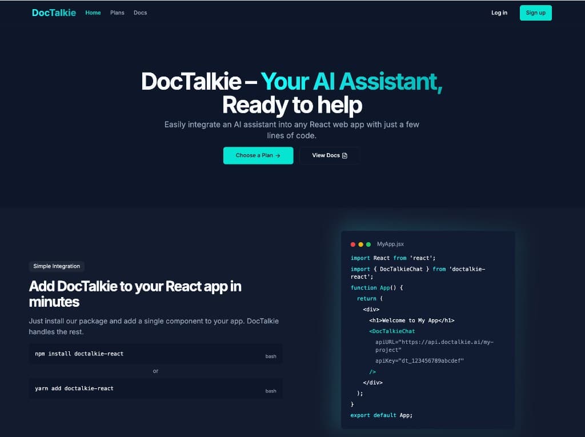Open the DocTalkie logo home link
The height and width of the screenshot is (437, 585).
[54, 13]
